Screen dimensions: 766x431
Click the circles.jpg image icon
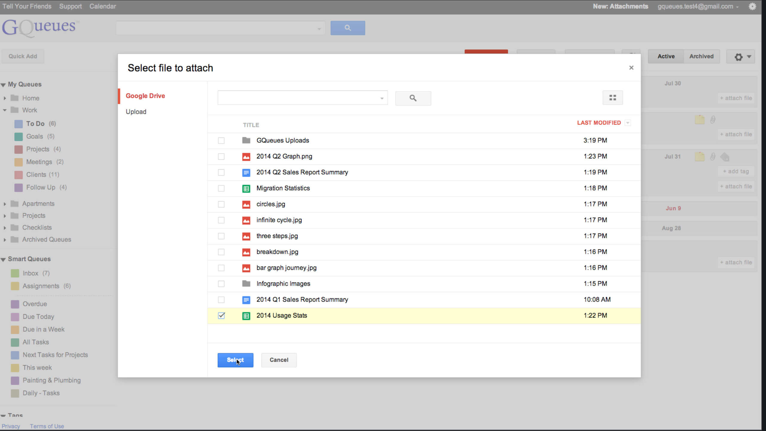pos(246,204)
